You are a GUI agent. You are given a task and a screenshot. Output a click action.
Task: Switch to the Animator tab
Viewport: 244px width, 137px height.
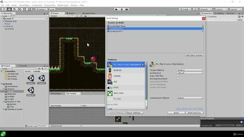tap(56, 94)
